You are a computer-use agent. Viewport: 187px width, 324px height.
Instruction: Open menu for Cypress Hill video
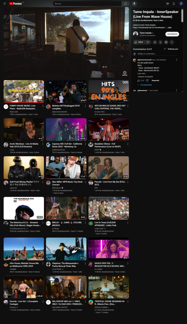tap(85, 144)
